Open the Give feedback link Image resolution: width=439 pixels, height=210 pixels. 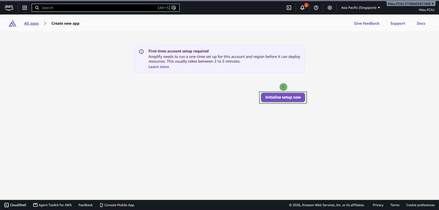367,23
